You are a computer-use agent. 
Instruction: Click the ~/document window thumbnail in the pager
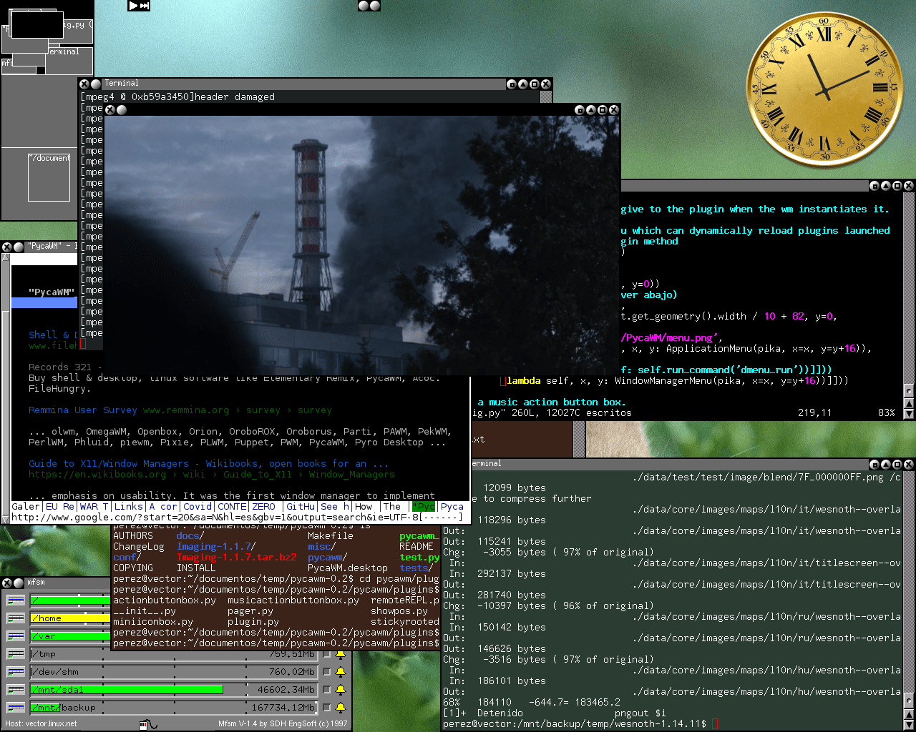49,177
